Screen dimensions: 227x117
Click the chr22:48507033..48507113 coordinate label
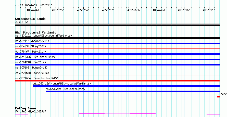(34, 5)
